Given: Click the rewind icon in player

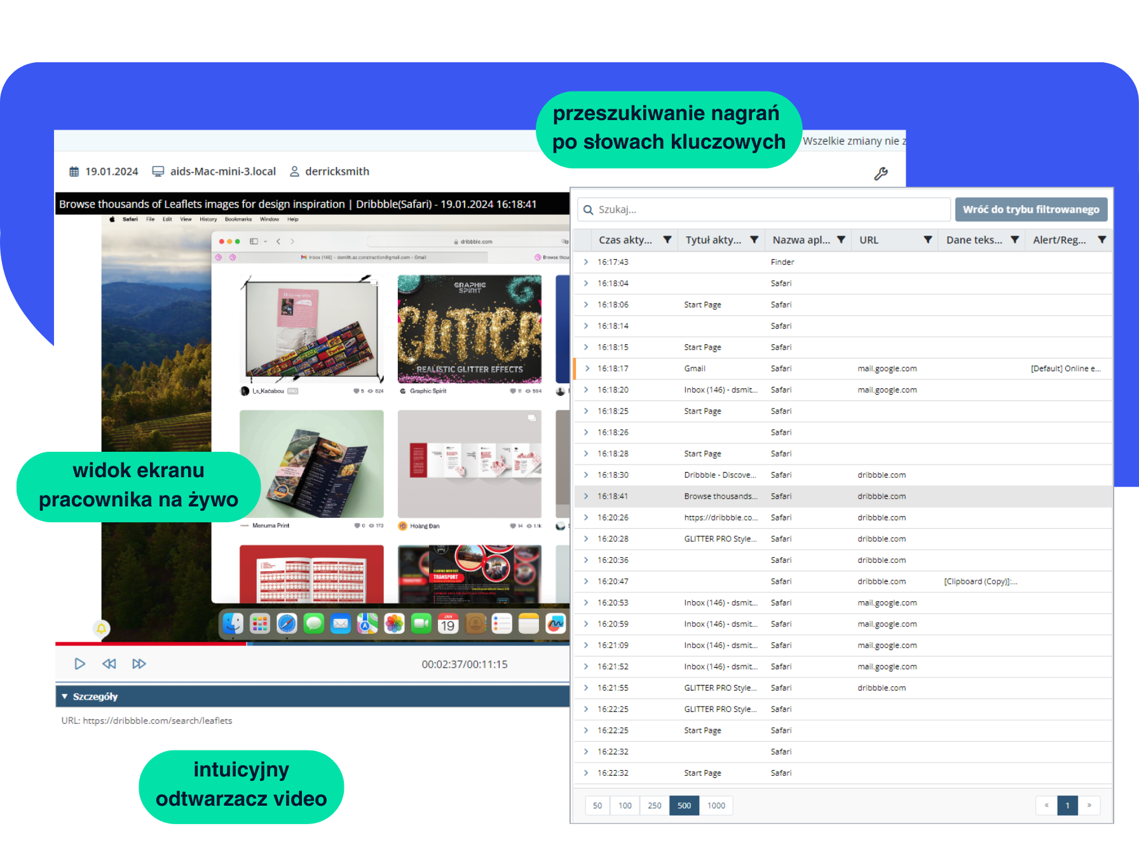Looking at the screenshot, I should 109,664.
